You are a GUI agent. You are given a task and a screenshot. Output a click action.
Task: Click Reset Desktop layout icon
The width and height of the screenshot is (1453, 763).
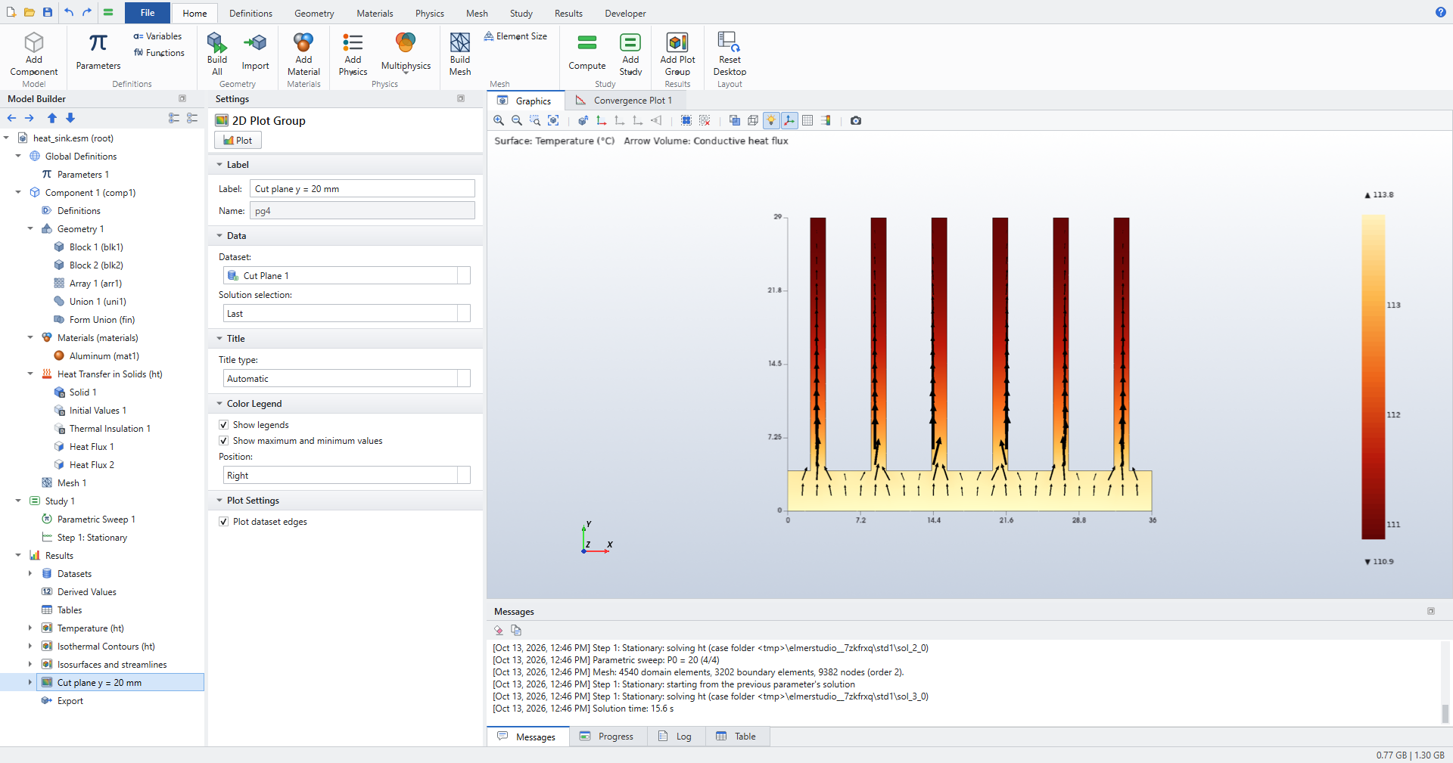(x=730, y=54)
